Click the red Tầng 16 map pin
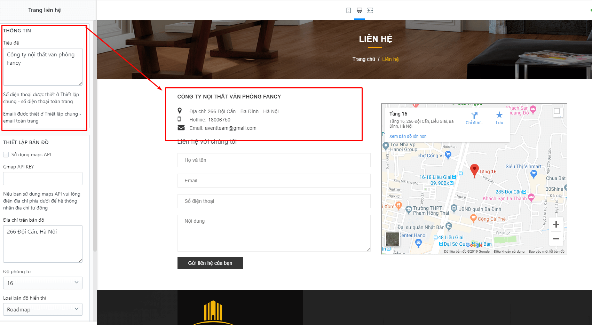 (474, 171)
